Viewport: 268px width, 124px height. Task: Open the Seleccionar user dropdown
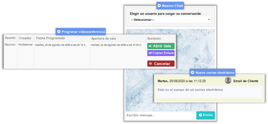170,20
